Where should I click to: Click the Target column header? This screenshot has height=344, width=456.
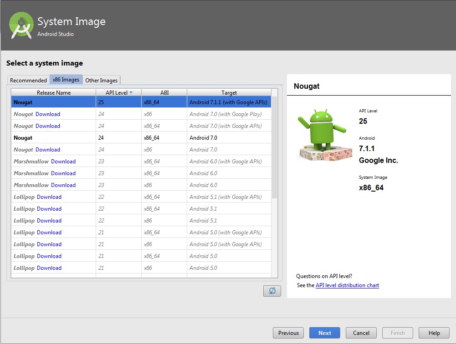pos(229,93)
